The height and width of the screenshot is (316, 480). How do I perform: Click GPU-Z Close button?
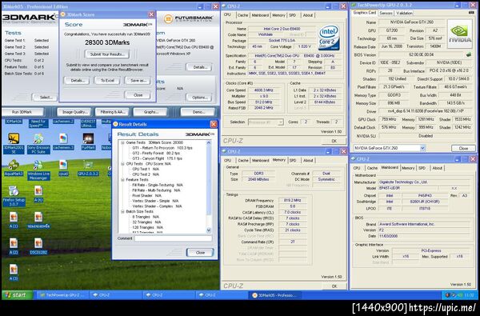point(463,148)
